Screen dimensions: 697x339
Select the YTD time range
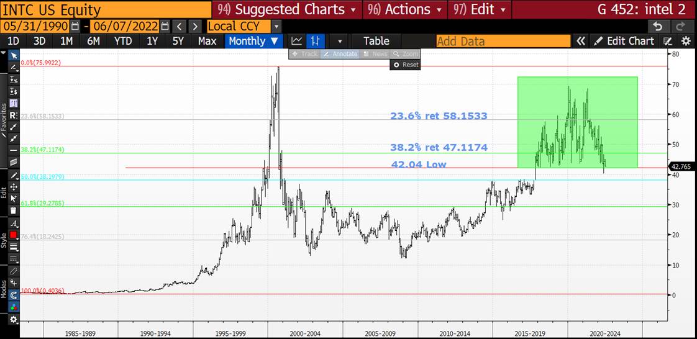pyautogui.click(x=122, y=41)
